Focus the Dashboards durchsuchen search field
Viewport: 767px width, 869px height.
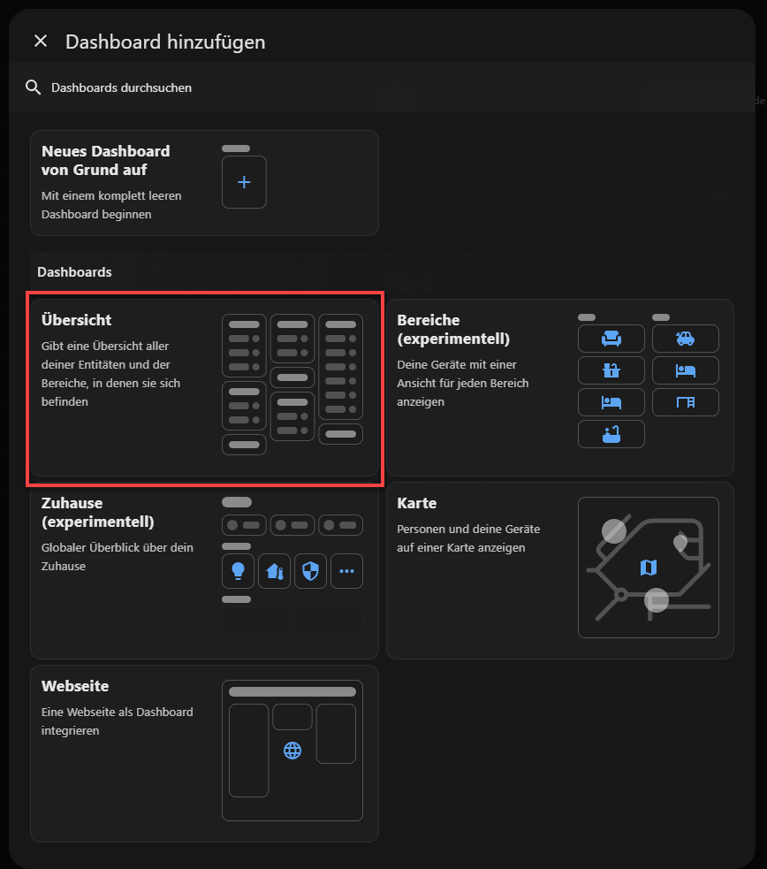click(x=265, y=88)
